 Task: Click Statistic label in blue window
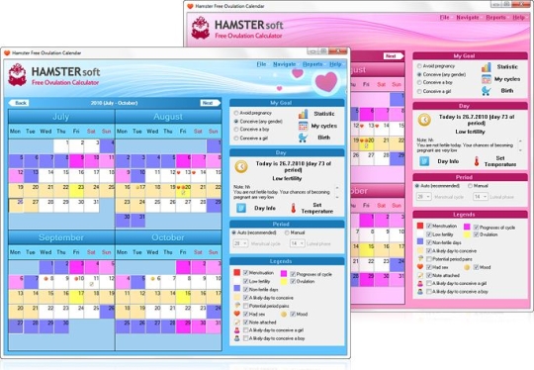[x=324, y=114]
